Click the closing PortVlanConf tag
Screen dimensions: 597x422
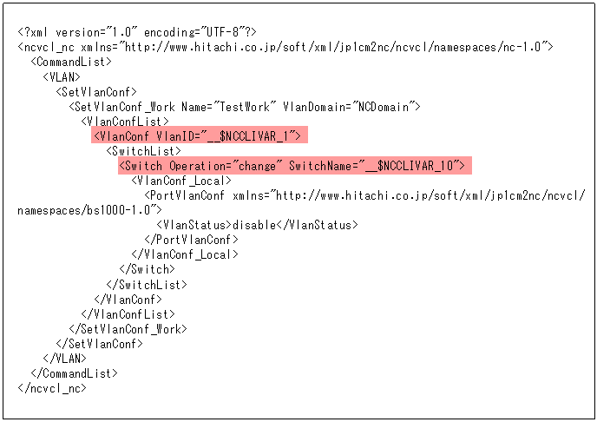pos(191,240)
